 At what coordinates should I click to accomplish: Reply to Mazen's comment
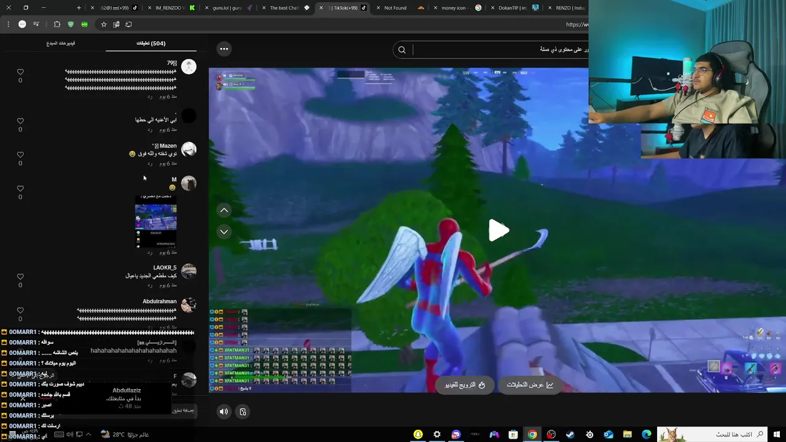point(150,163)
